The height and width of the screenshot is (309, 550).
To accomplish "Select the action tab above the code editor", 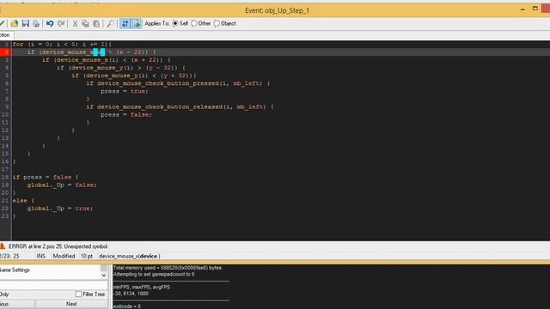I will click(6, 35).
